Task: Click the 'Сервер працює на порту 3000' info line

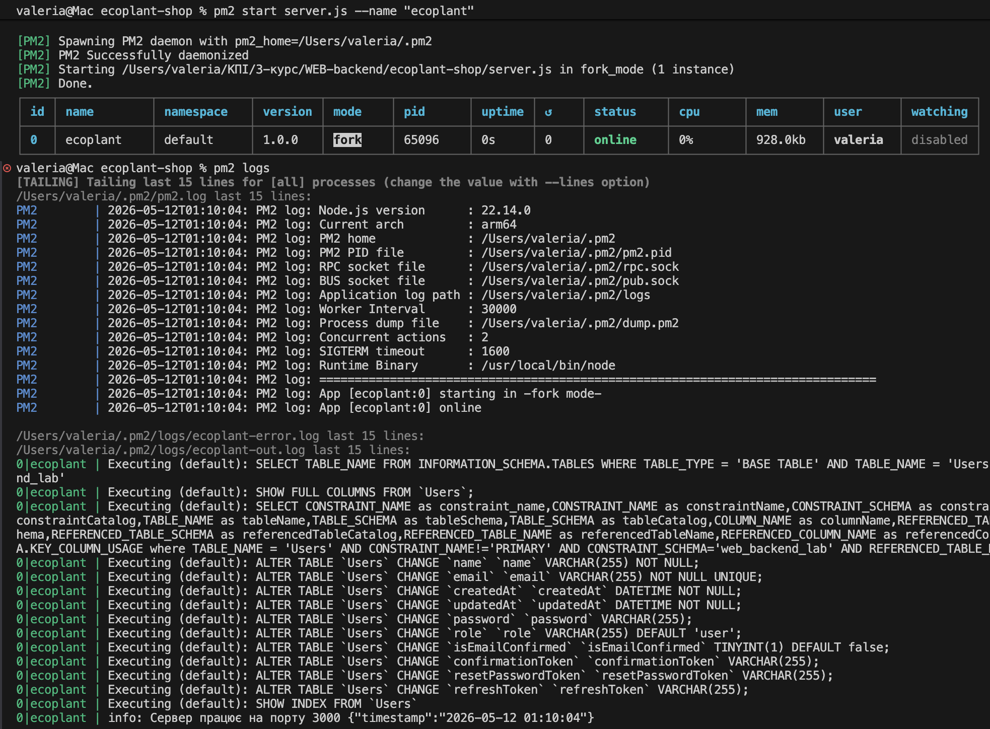Action: click(305, 718)
